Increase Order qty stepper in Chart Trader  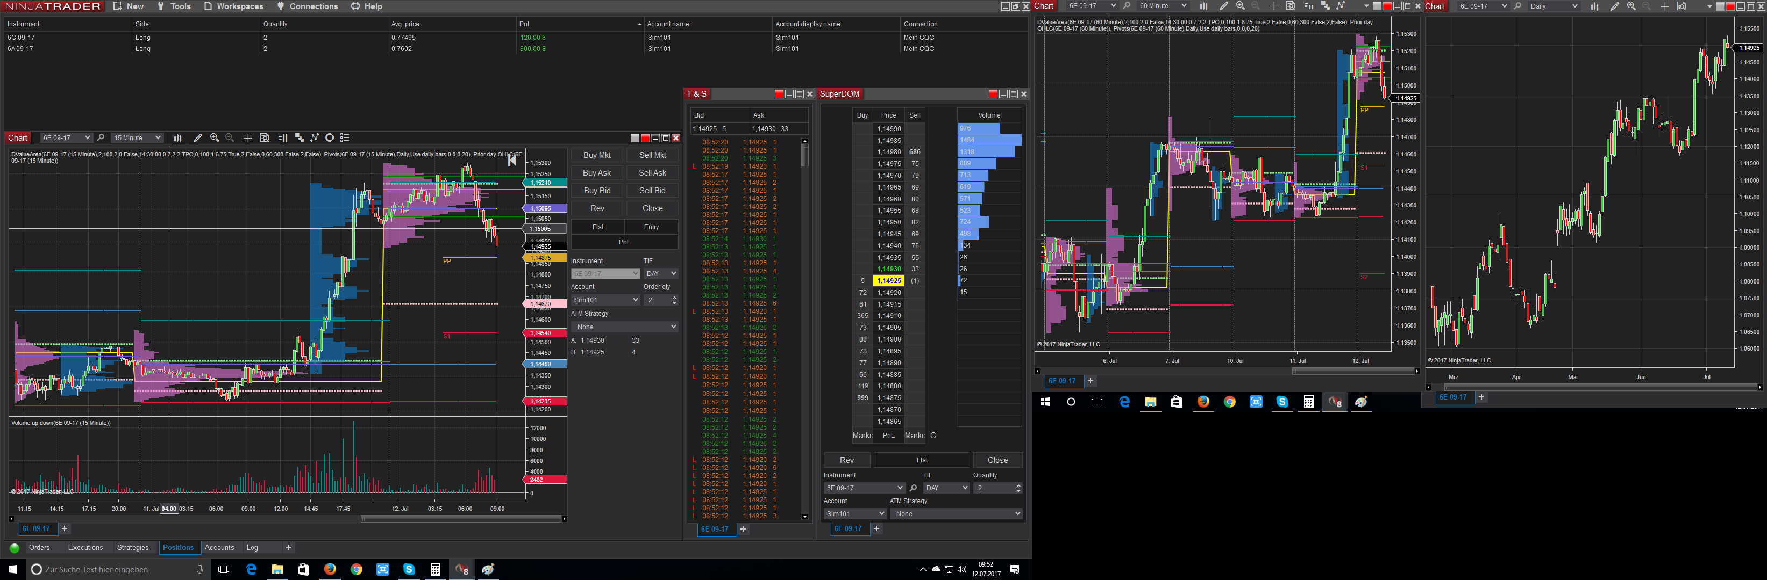tap(675, 297)
